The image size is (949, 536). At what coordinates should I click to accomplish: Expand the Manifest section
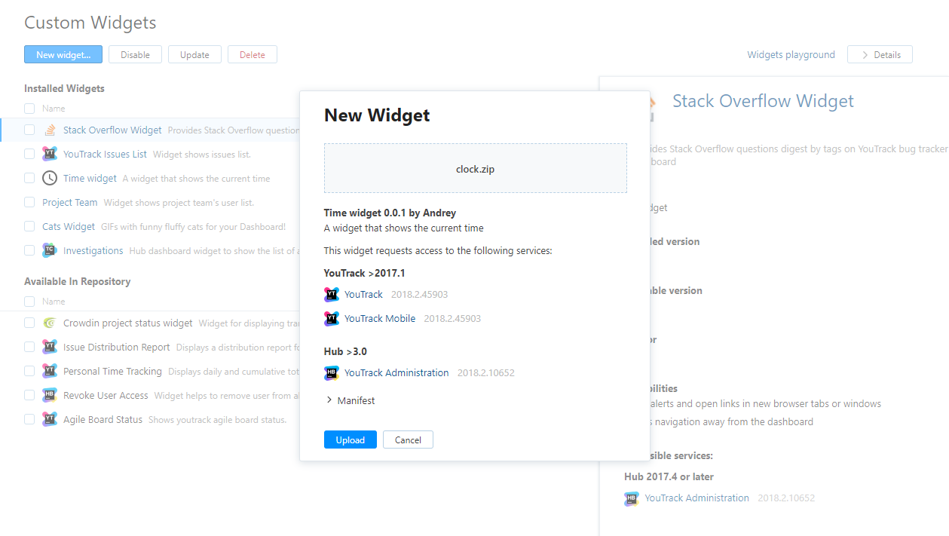(351, 401)
